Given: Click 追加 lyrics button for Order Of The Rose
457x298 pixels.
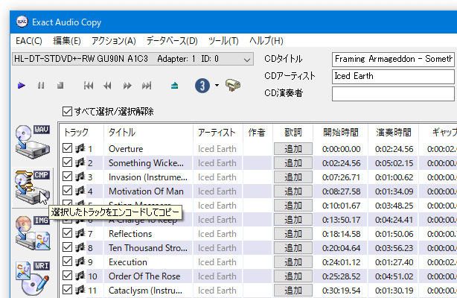Looking at the screenshot, I should point(293,276).
